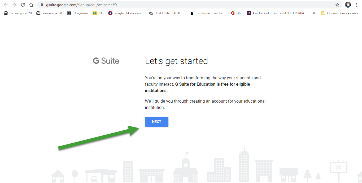
Task: Bookmark this page with the star icon
Action: click(x=337, y=5)
